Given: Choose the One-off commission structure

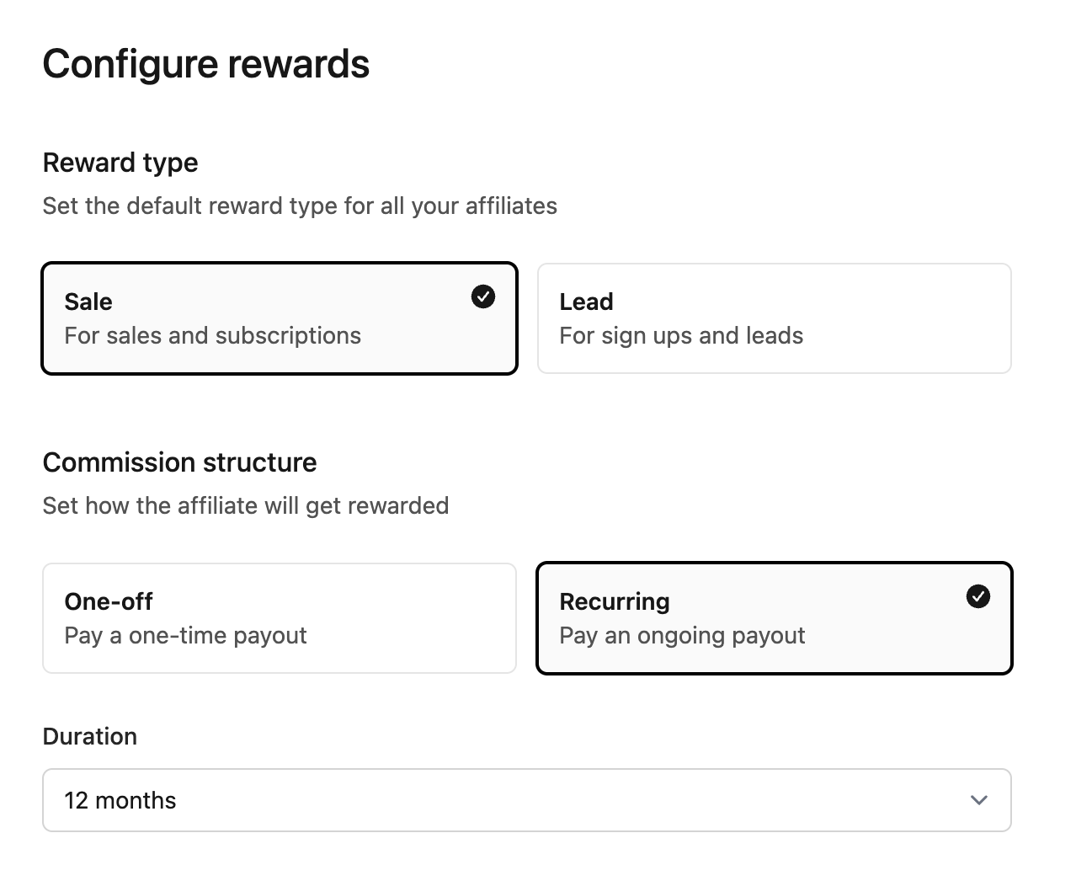Looking at the screenshot, I should (x=280, y=617).
